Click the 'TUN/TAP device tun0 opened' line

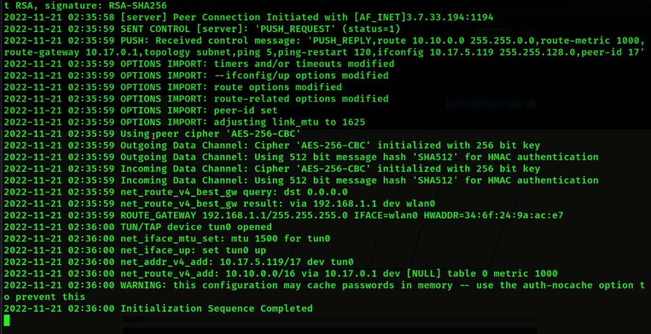coord(196,227)
